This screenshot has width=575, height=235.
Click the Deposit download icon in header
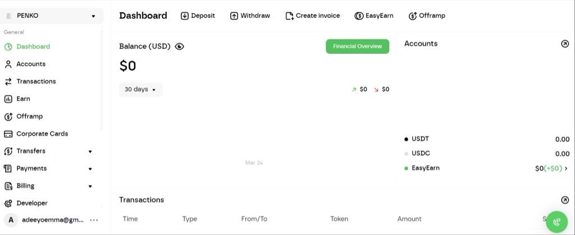click(x=184, y=16)
